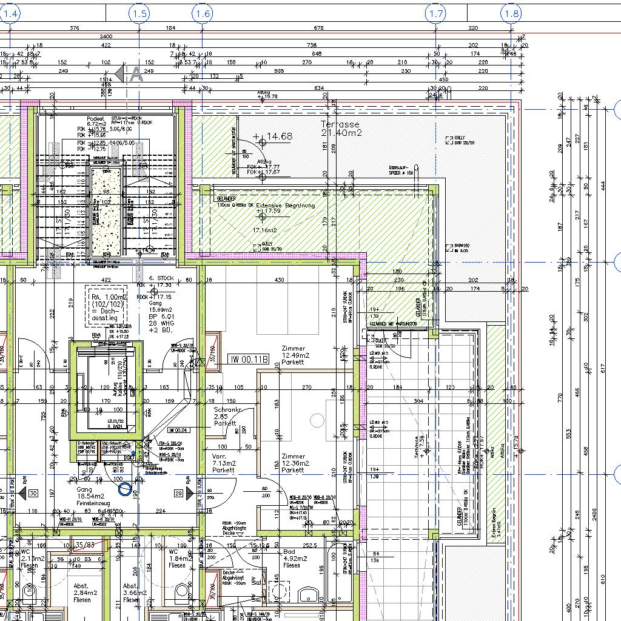Select the Terrasse 21.40m2 room label
Image resolution: width=621 pixels, height=621 pixels.
pos(340,128)
